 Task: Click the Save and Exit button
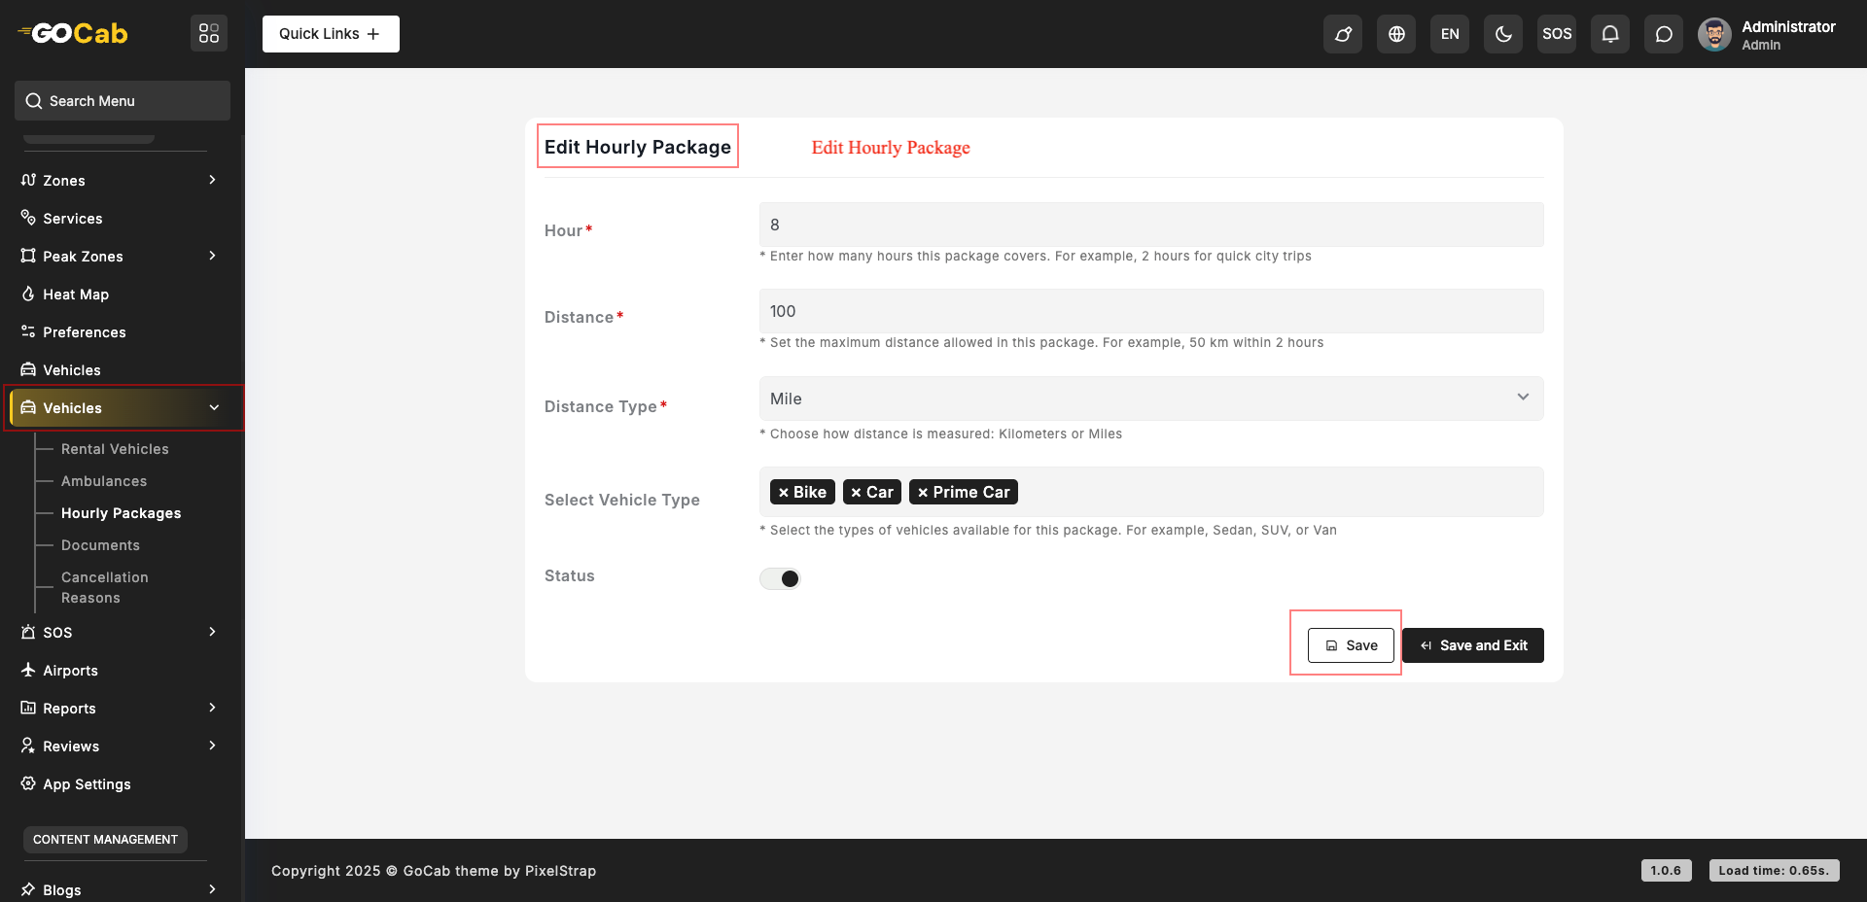1473,645
